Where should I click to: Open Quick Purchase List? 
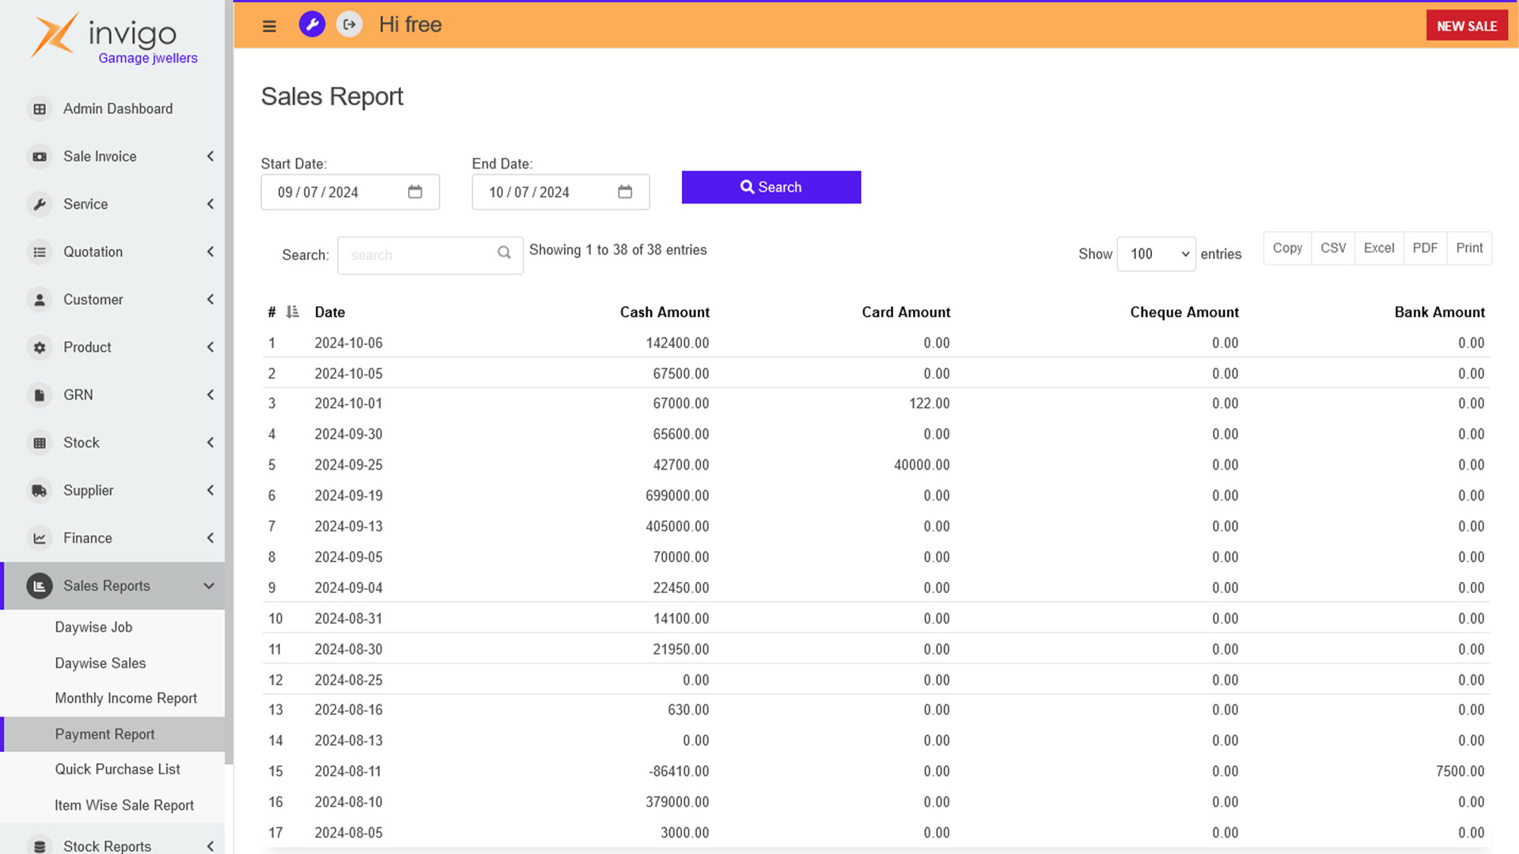click(117, 769)
